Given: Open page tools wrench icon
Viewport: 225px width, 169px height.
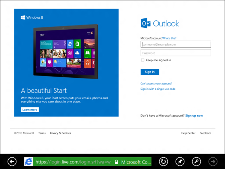Looking at the screenshot, I should [196, 161].
